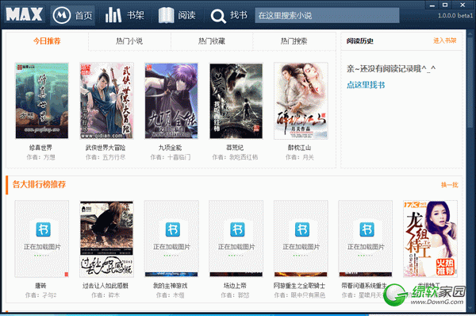
Task: Click the 过去让人如此感慨 title text
Action: point(106,286)
